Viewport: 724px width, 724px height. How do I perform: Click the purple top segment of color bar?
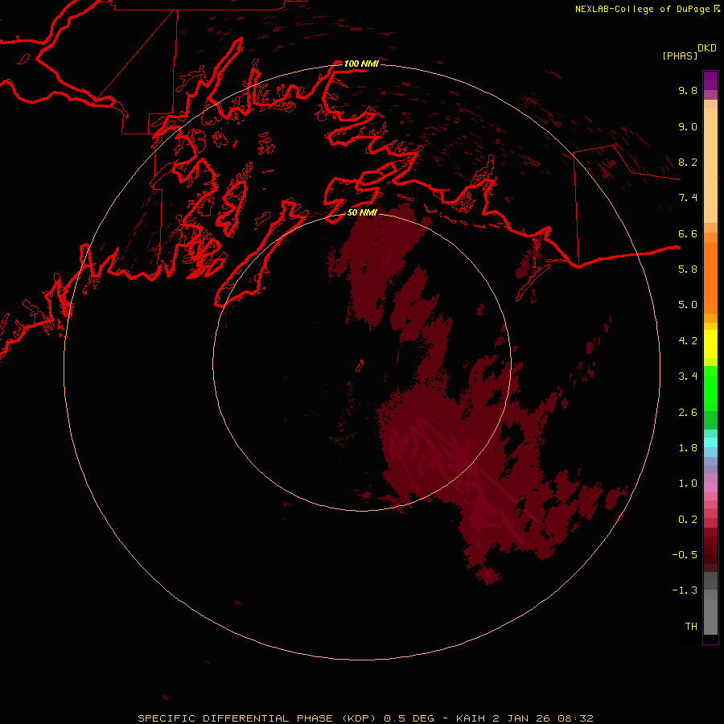[x=710, y=80]
